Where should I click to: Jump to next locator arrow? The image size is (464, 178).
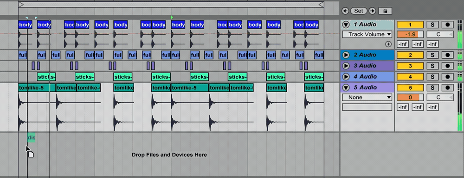[372, 11]
